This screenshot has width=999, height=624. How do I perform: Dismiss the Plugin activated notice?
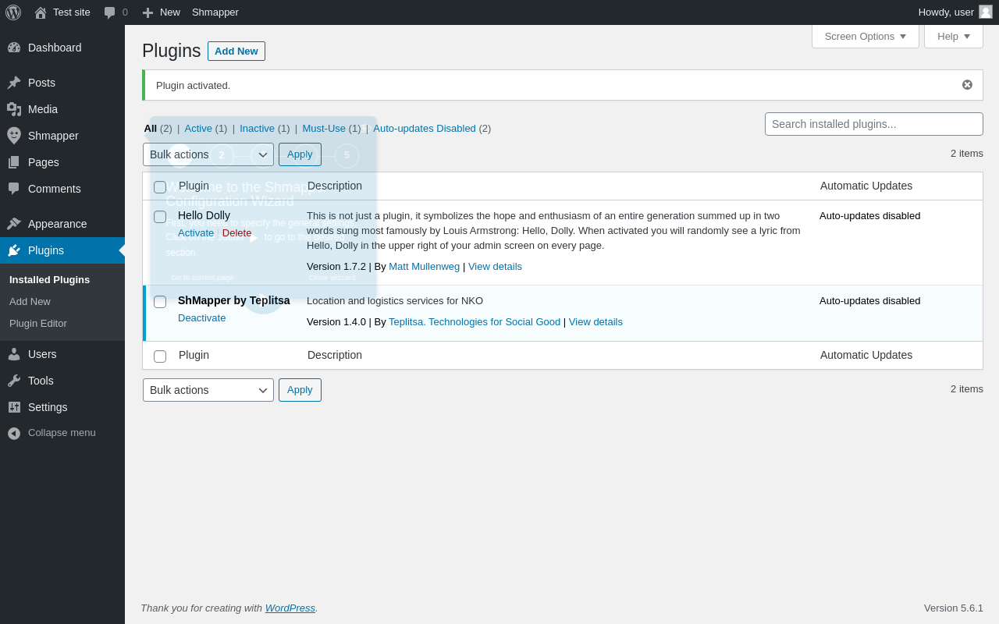[x=967, y=85]
